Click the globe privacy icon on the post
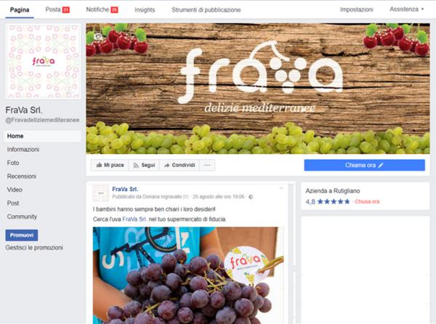Screen dimensions: 436x324 (x=251, y=197)
